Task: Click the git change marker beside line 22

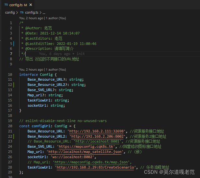Action: point(14,136)
